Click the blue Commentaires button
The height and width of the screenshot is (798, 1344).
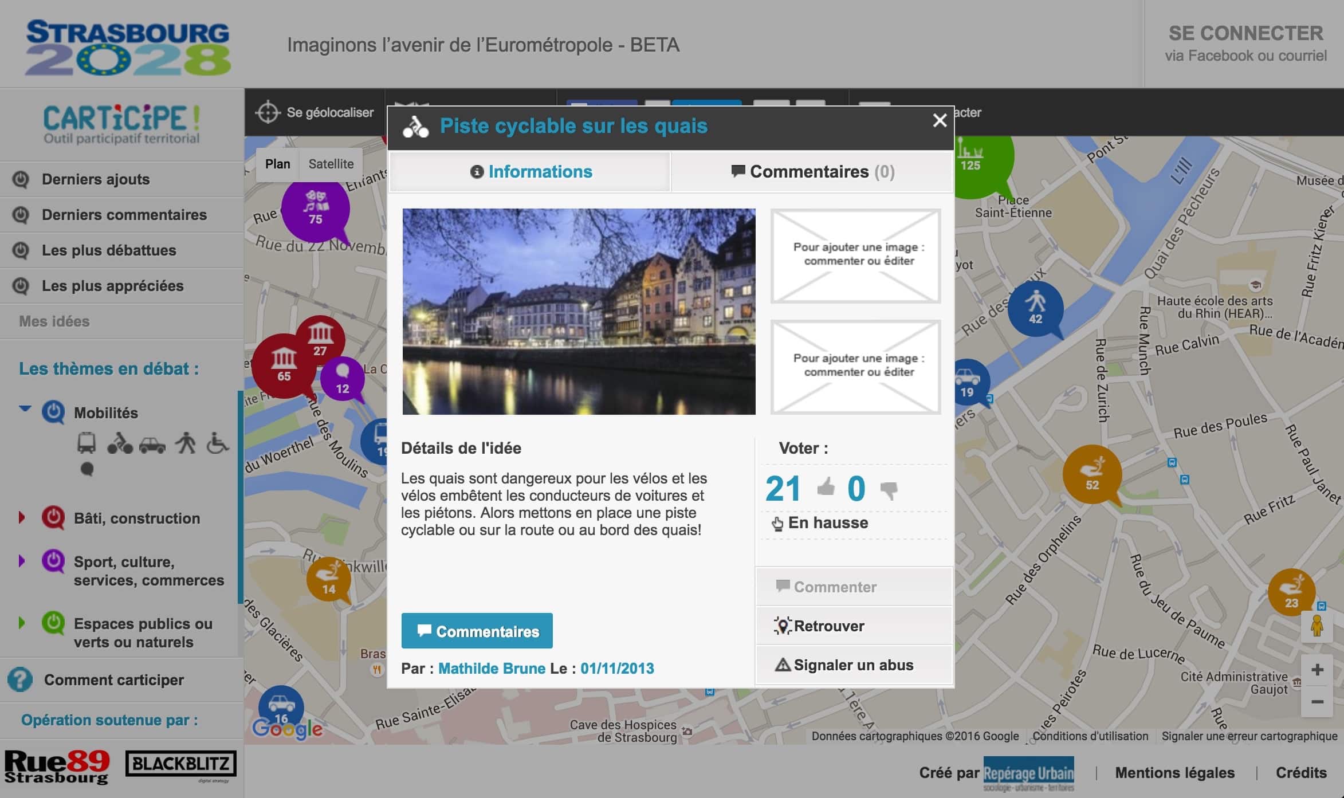coord(477,631)
